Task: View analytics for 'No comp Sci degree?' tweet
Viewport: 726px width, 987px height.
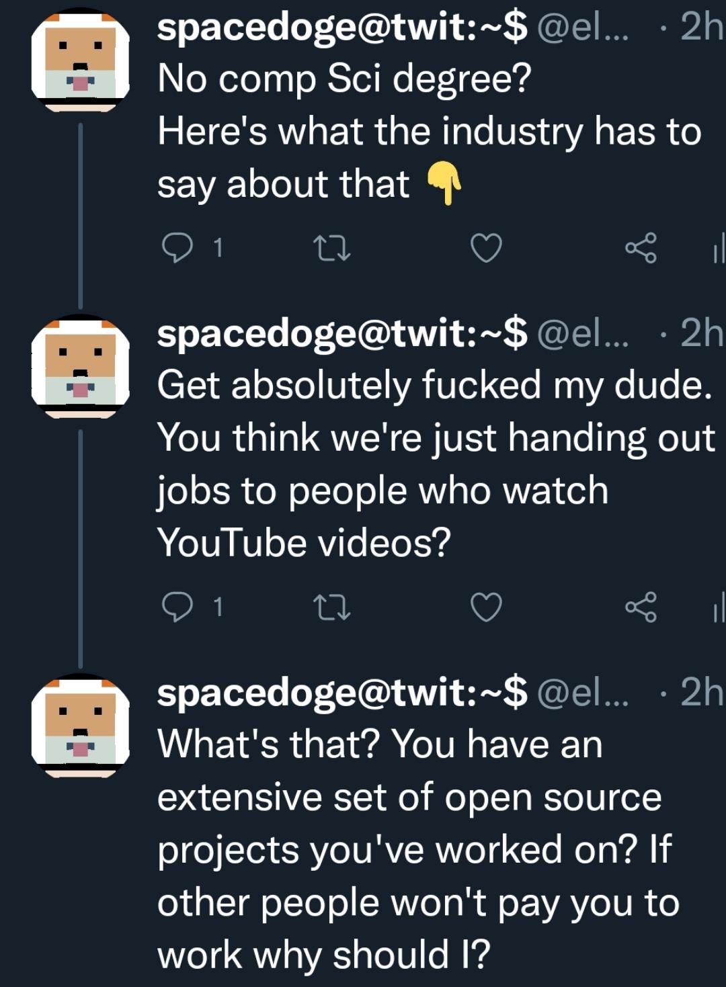Action: click(x=718, y=249)
